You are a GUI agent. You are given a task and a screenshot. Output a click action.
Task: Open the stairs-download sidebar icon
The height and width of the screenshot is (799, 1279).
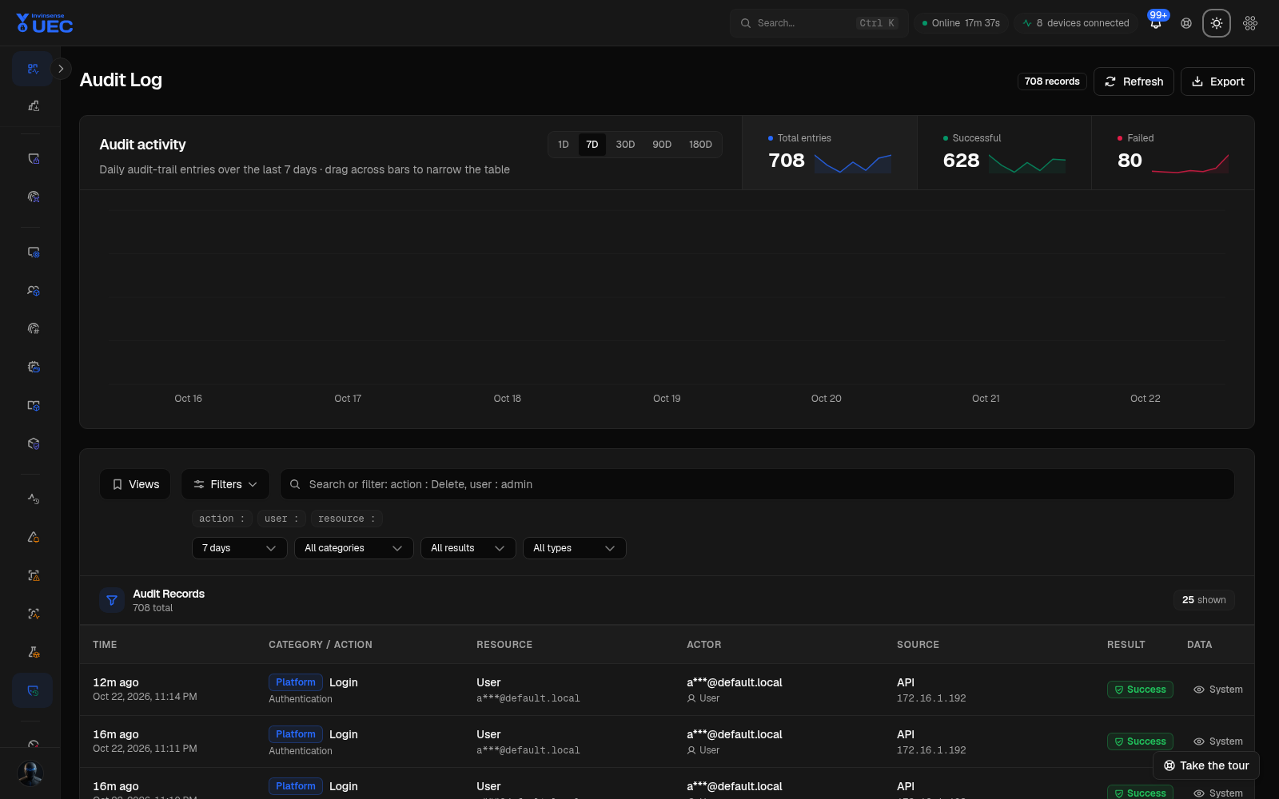click(33, 105)
